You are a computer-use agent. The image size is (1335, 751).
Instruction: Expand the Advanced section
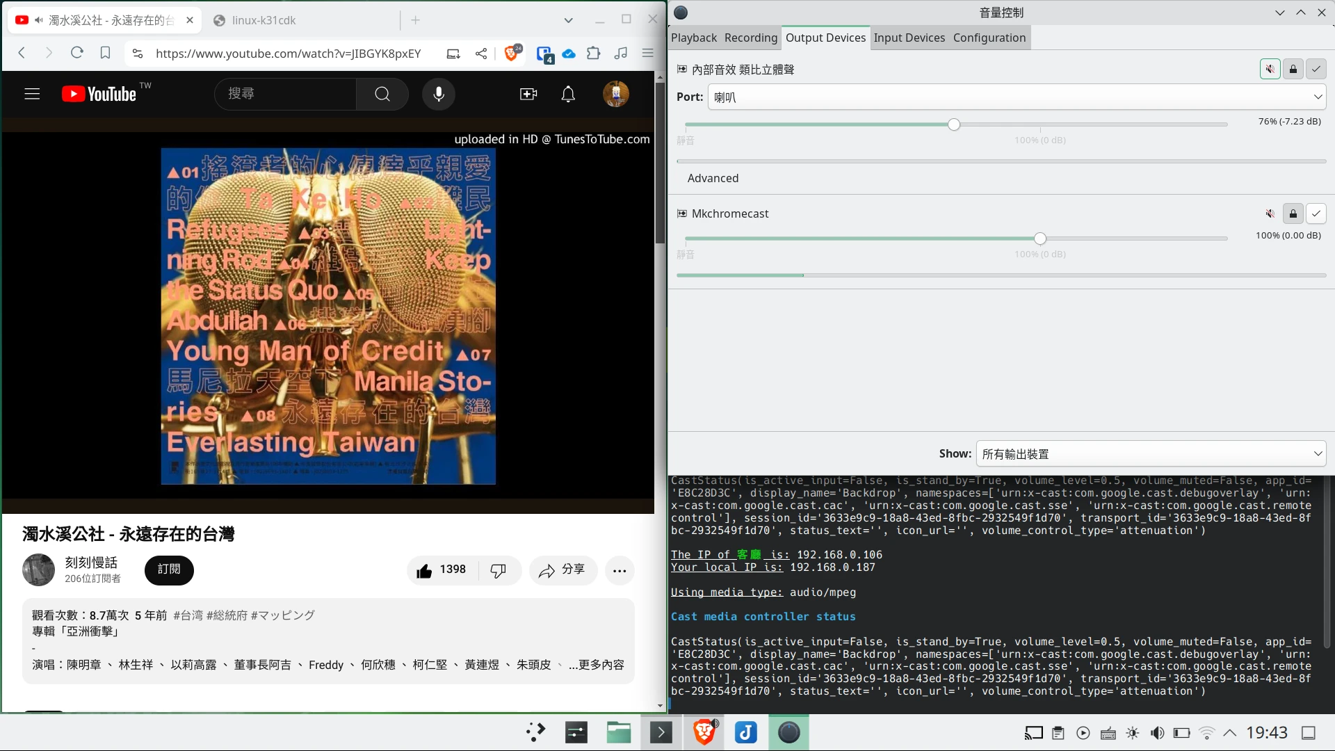pyautogui.click(x=713, y=178)
